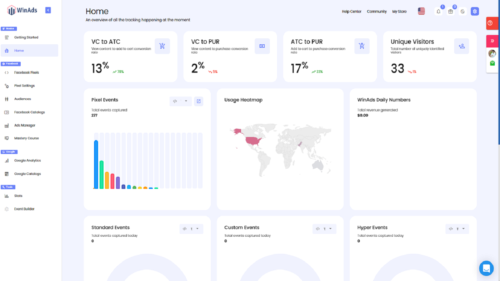Open the notifications bell icon
Viewport: 500px width, 281px height.
pos(438,12)
